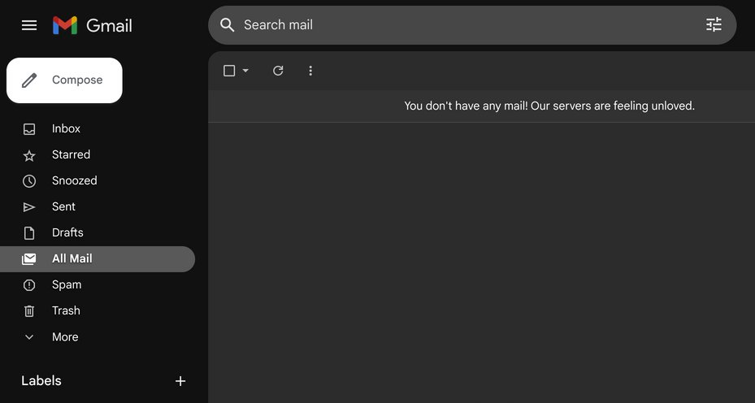Select the All Mail folder
The width and height of the screenshot is (755, 403).
(98, 259)
